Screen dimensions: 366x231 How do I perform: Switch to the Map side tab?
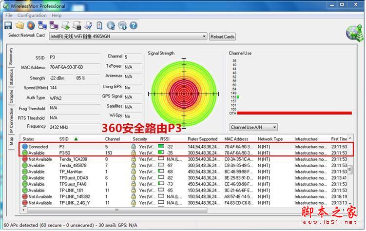11,141
